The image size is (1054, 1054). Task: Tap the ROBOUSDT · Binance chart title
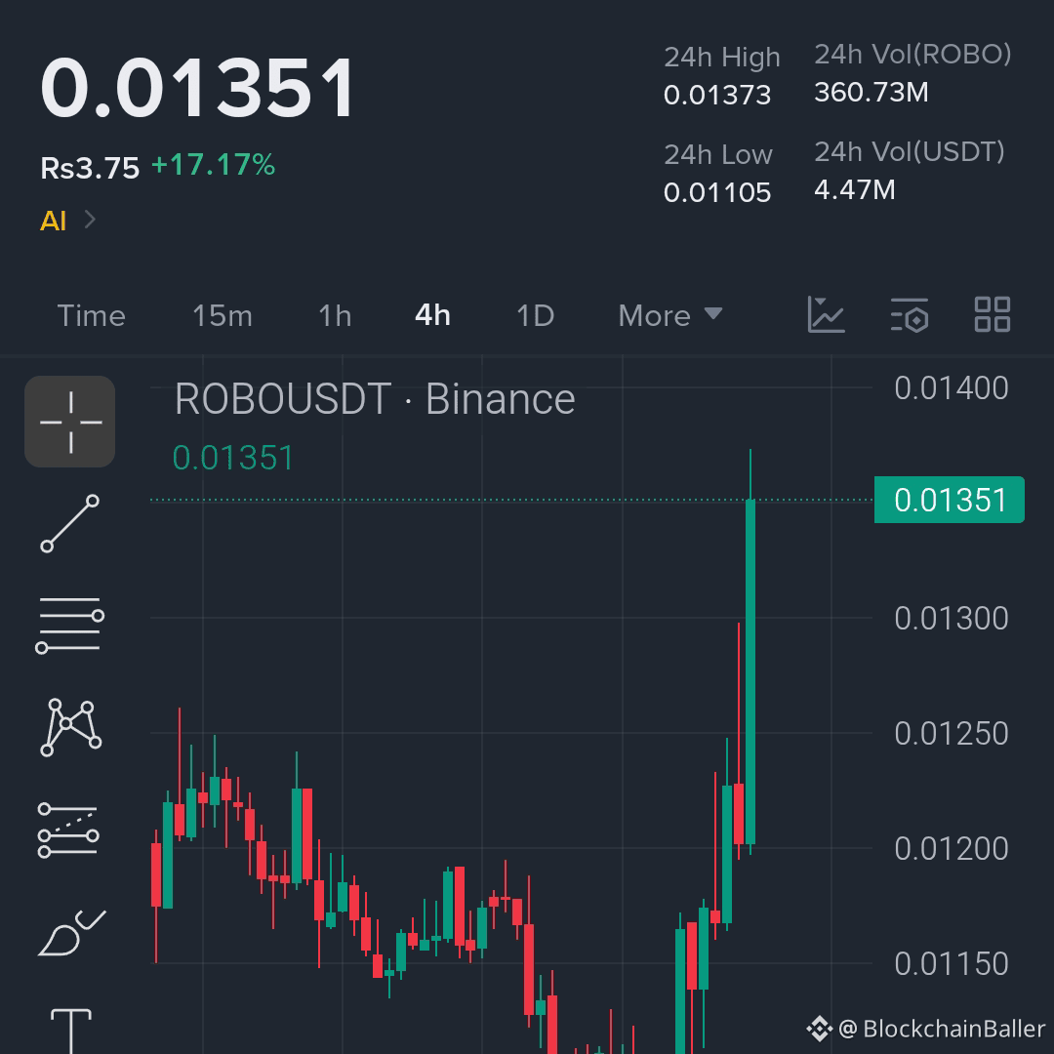(375, 399)
